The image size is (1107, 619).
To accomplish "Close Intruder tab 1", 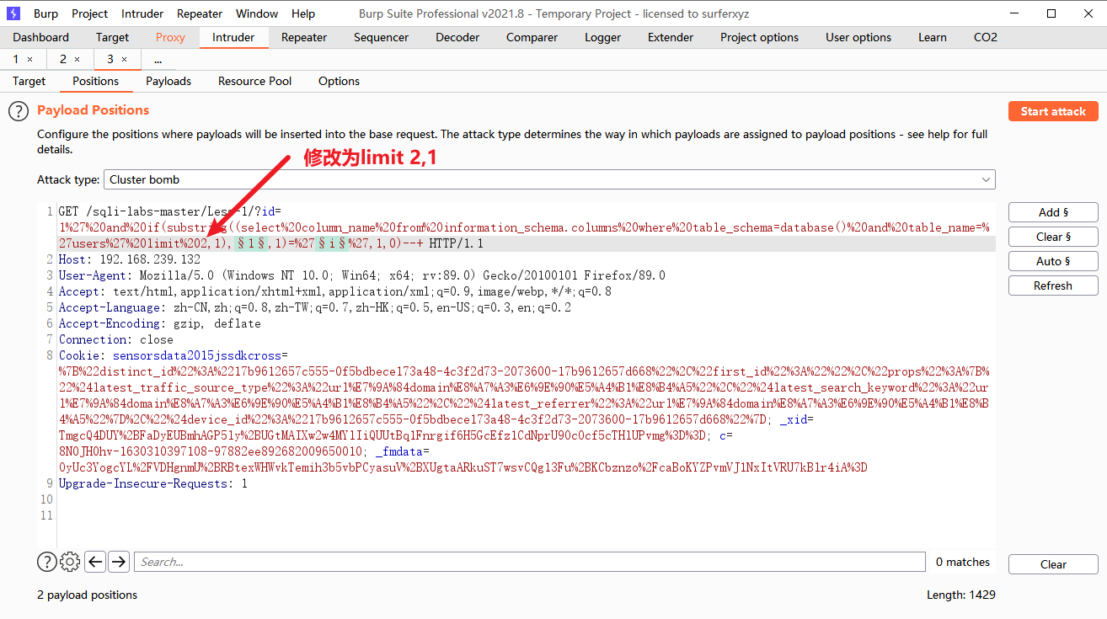I will point(30,59).
